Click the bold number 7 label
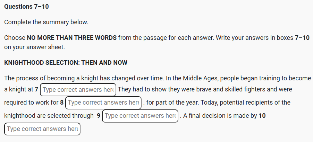Image resolution: width=313 pixels, height=142 pixels. click(36, 90)
